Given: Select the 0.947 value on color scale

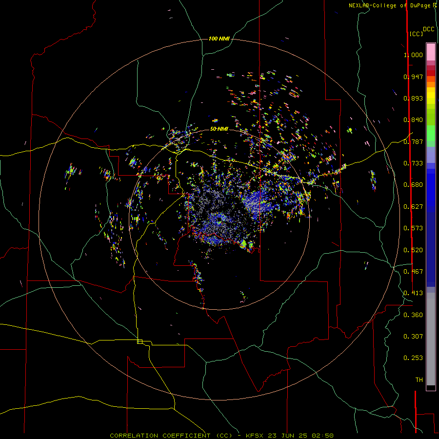Looking at the screenshot, I should [x=413, y=77].
